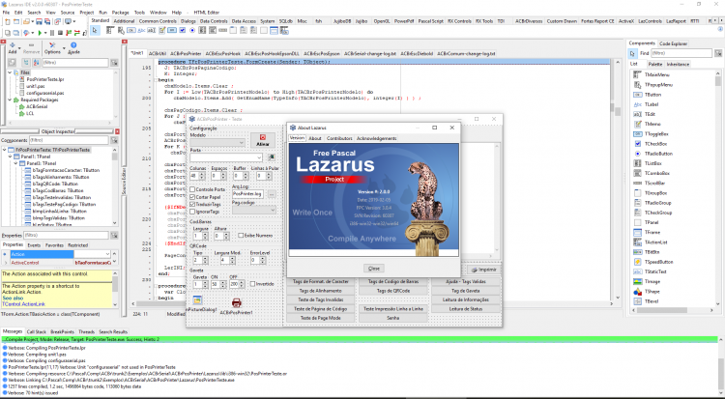Select unit1.pas in Project Inspector

pyautogui.click(x=35, y=86)
